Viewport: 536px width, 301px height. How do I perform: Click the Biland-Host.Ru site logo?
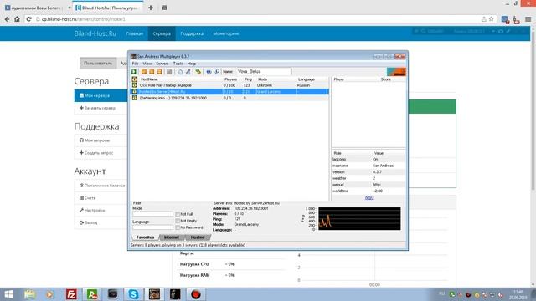(95, 33)
